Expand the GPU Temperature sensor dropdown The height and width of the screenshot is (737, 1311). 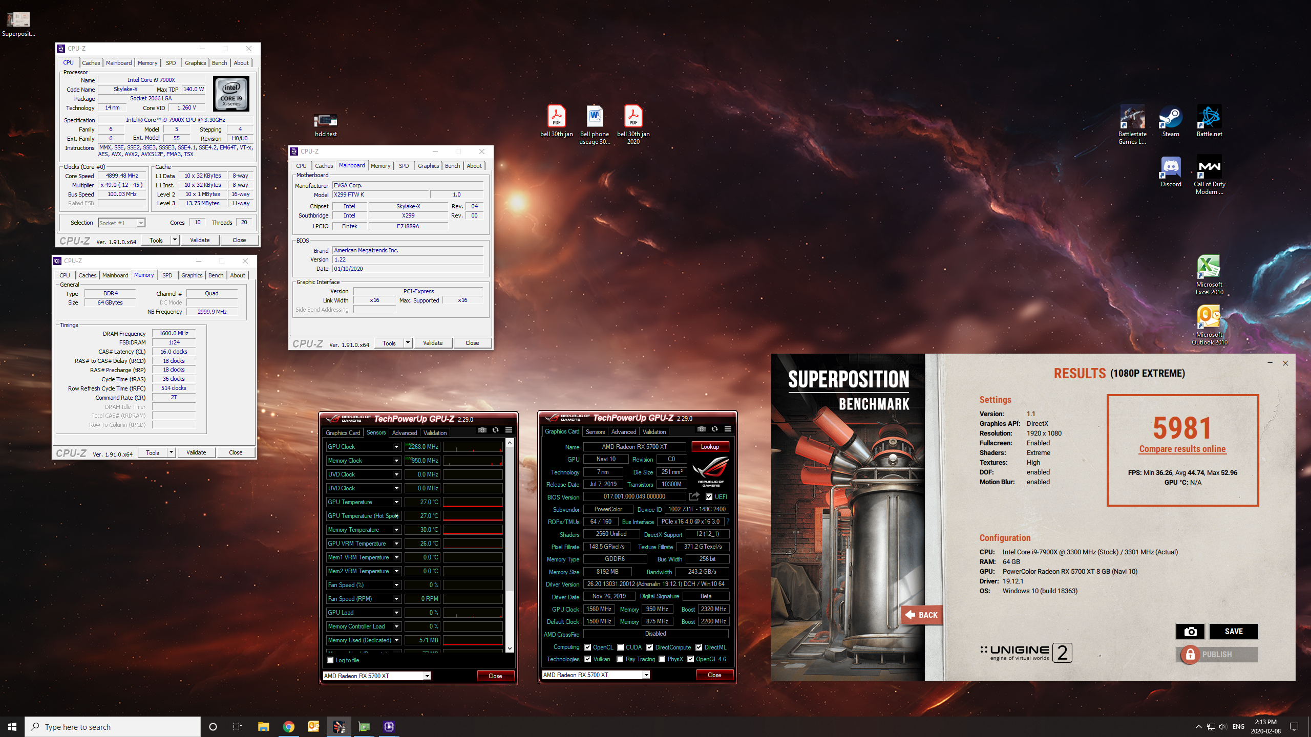pyautogui.click(x=396, y=502)
